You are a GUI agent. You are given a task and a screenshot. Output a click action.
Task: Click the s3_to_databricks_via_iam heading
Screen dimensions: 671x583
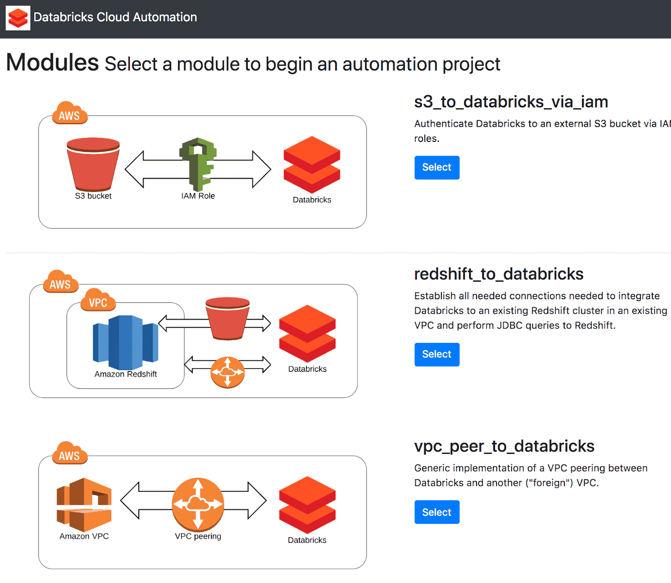point(511,102)
